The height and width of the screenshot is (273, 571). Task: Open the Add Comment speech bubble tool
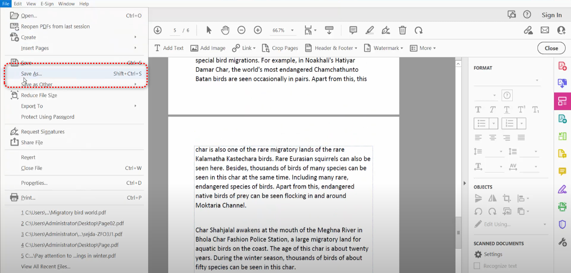tap(353, 30)
